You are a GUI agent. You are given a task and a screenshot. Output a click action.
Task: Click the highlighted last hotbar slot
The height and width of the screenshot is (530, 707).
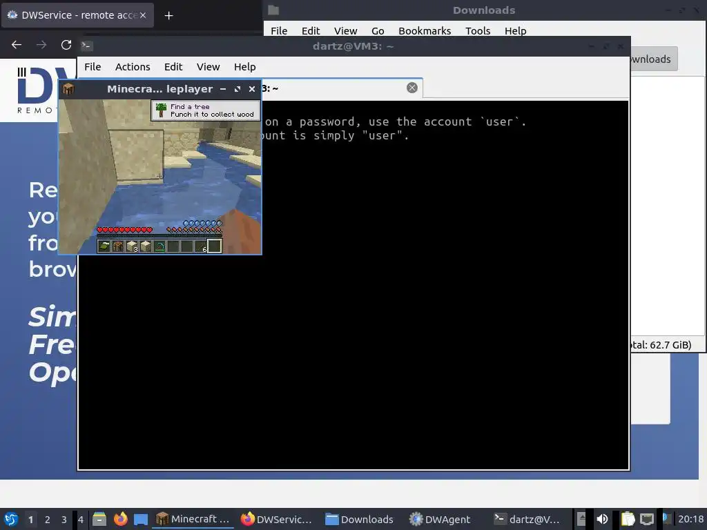pyautogui.click(x=215, y=246)
